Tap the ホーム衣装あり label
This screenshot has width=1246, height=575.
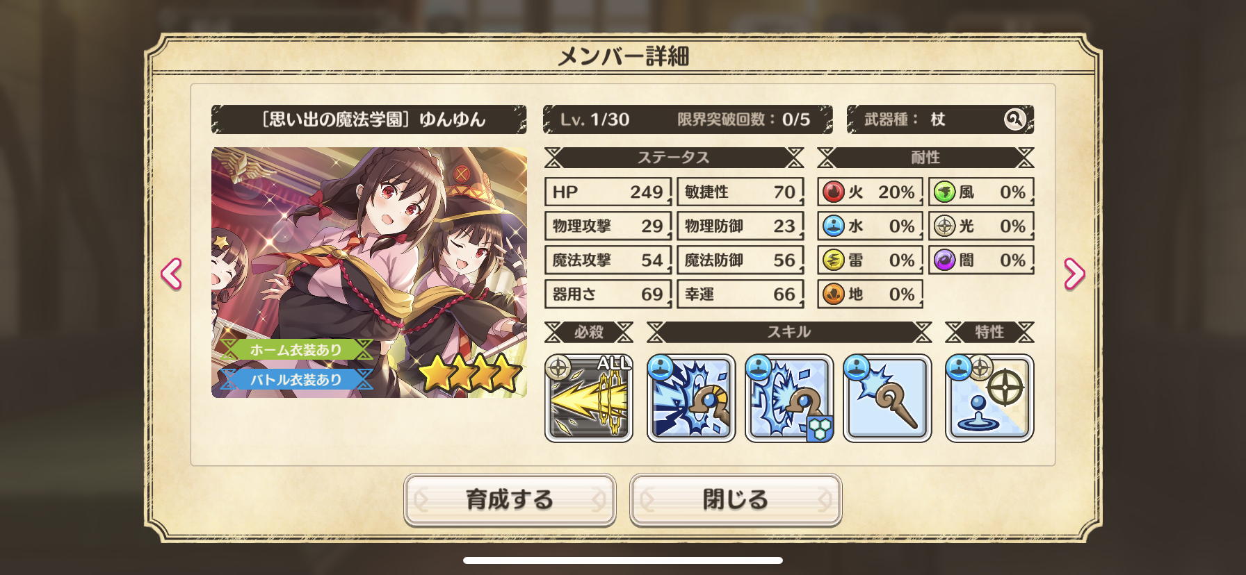point(296,350)
